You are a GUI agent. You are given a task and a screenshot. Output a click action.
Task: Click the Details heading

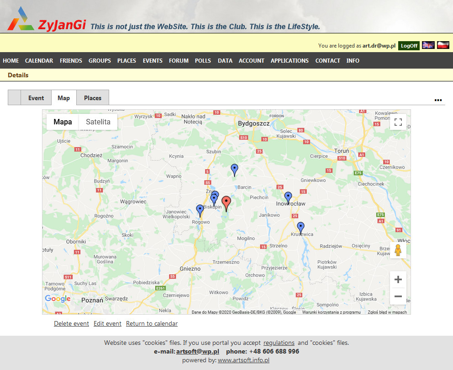click(x=18, y=75)
